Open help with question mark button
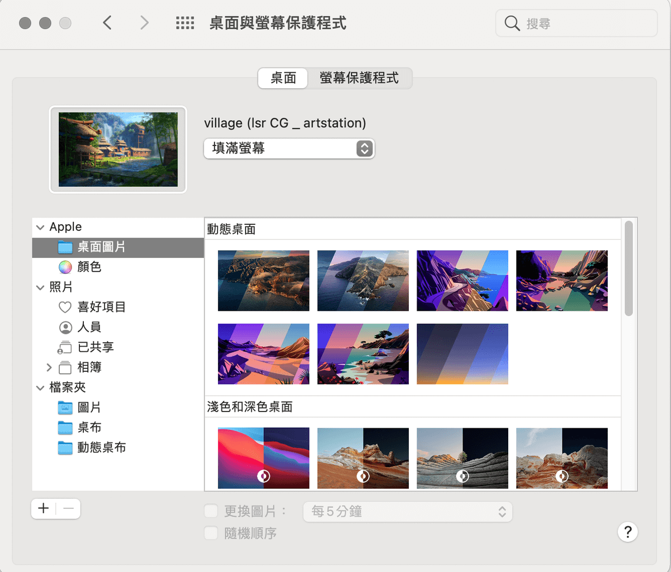671x572 pixels. [628, 532]
